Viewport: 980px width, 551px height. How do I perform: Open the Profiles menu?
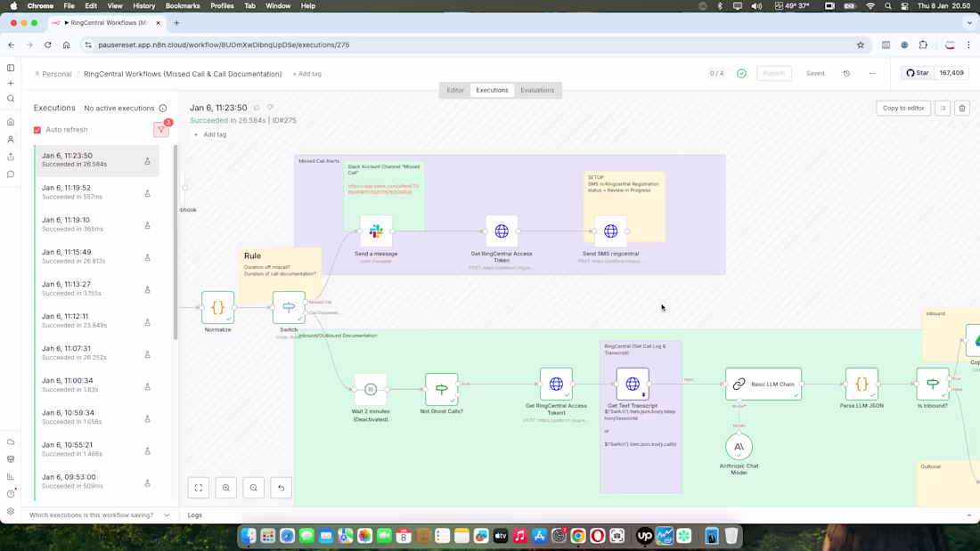tap(222, 5)
